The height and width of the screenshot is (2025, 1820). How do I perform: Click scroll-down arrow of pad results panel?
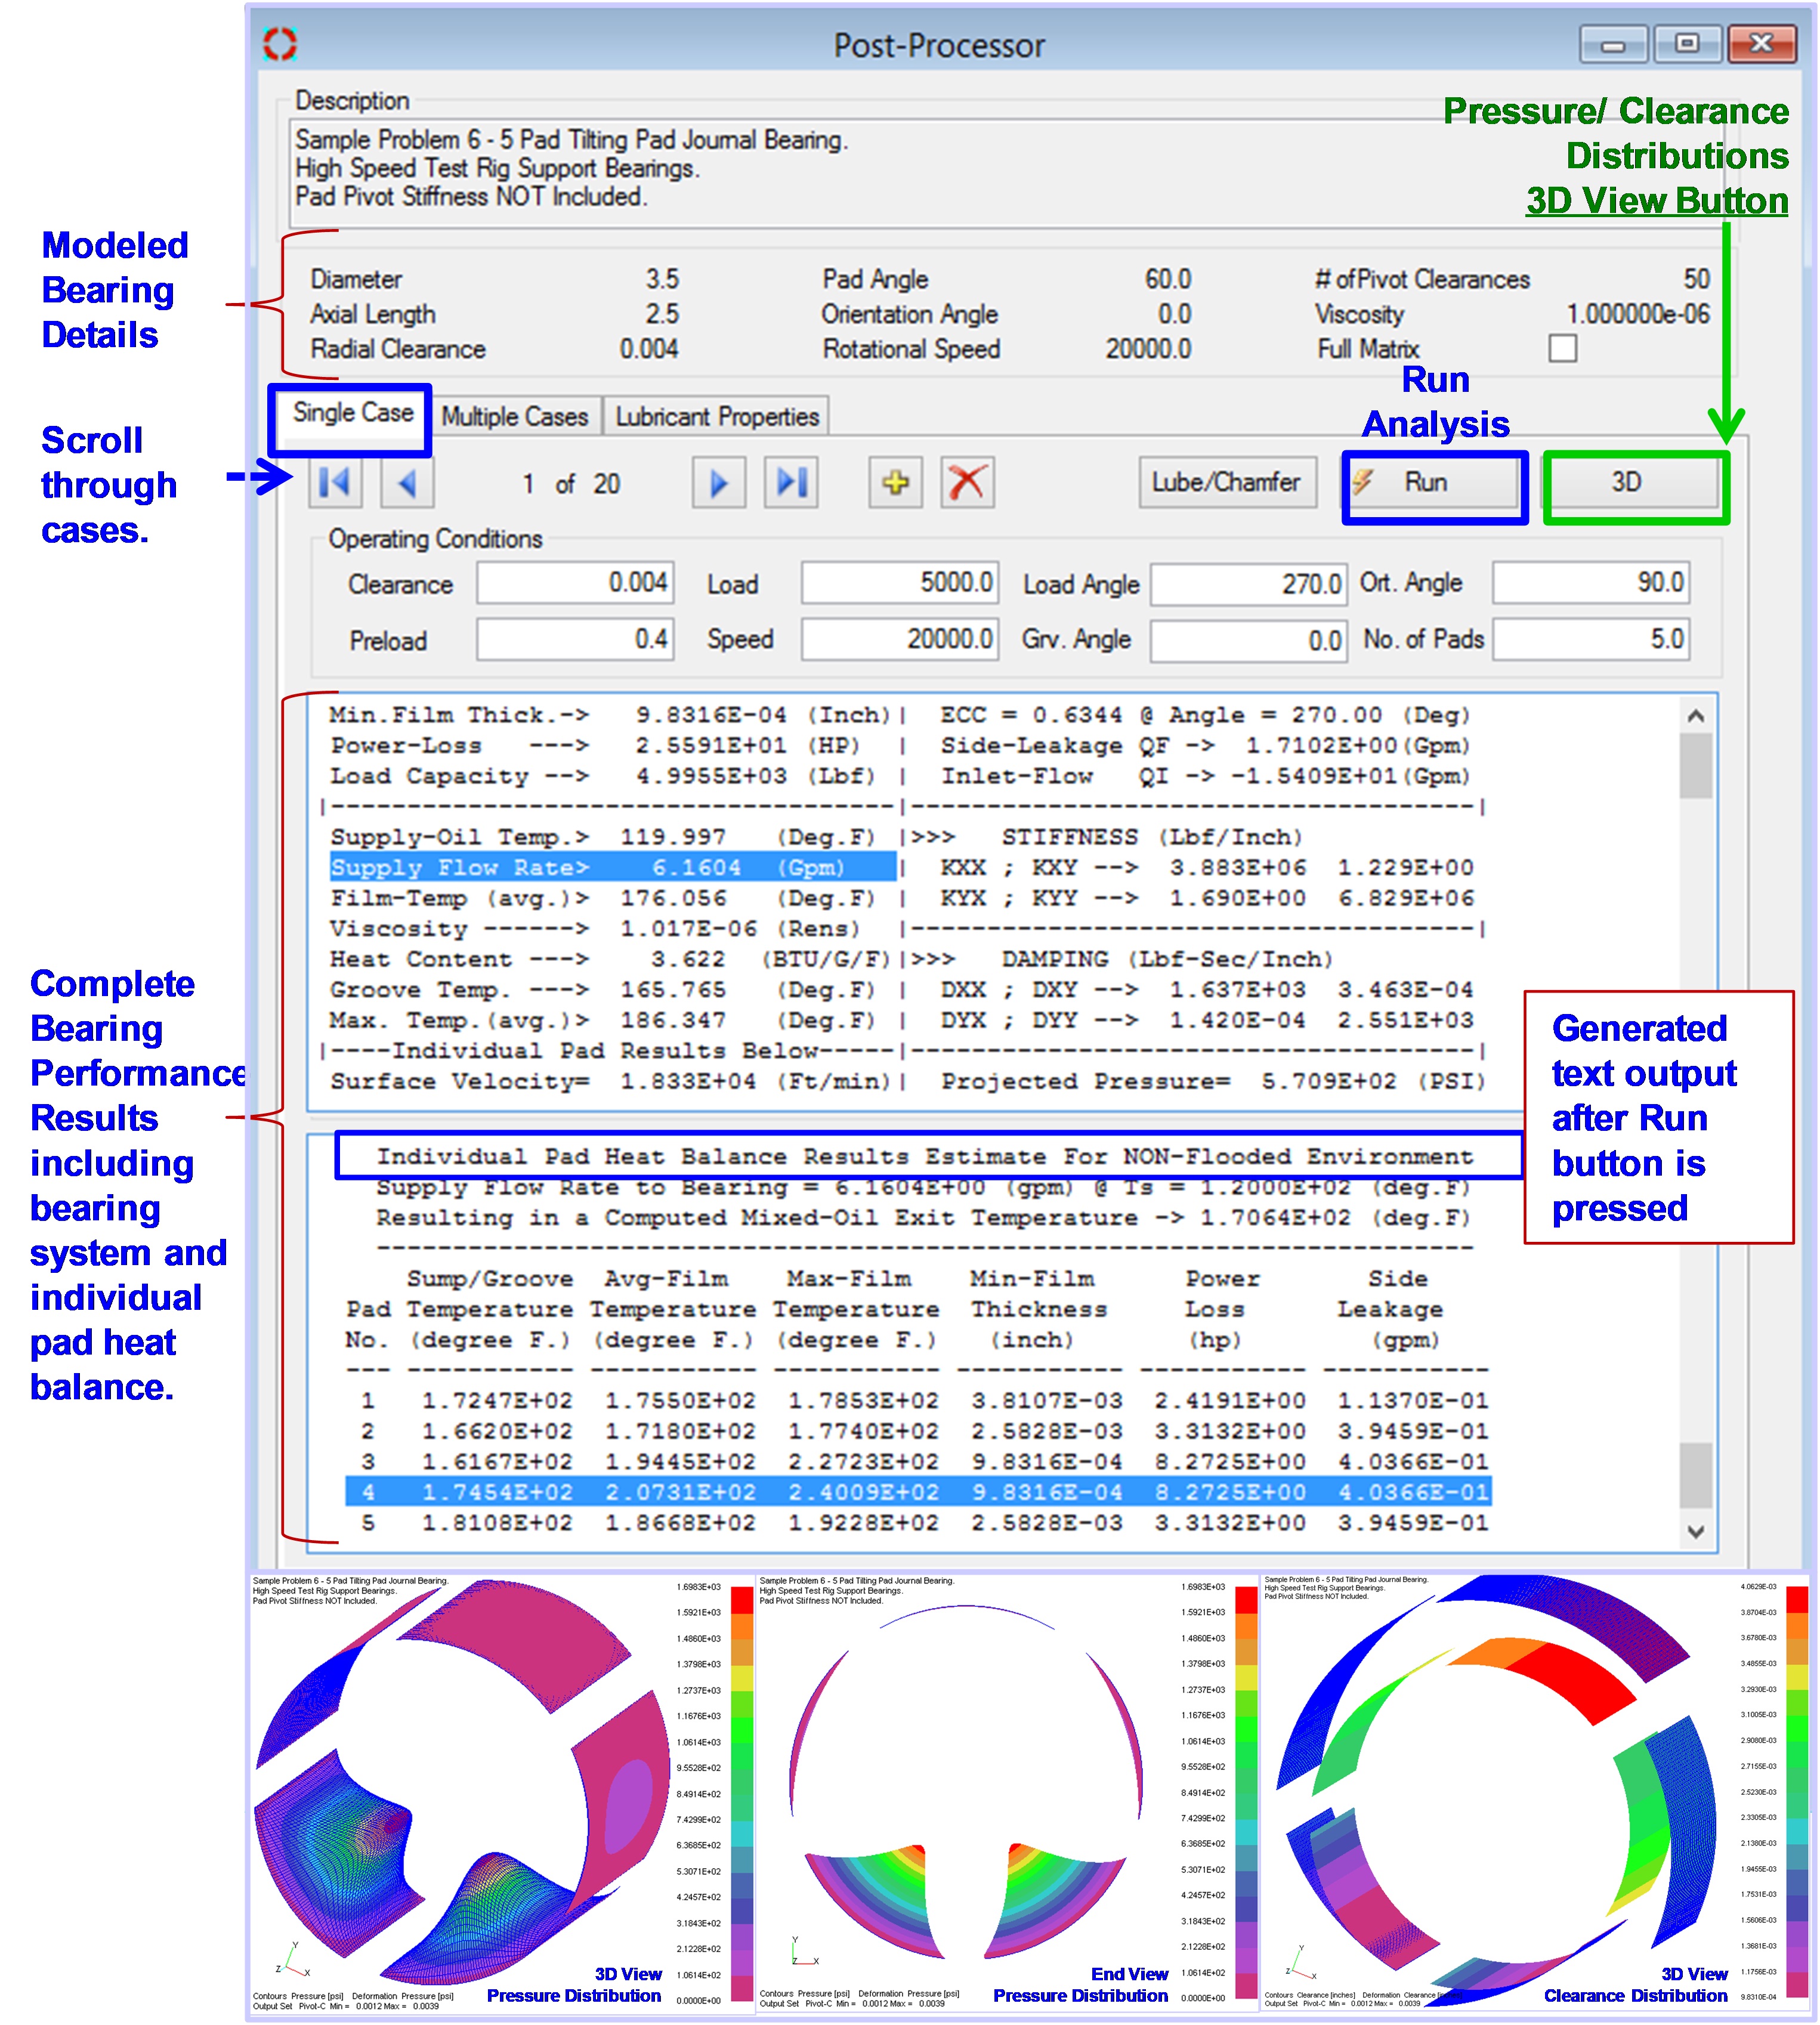pyautogui.click(x=1695, y=1532)
